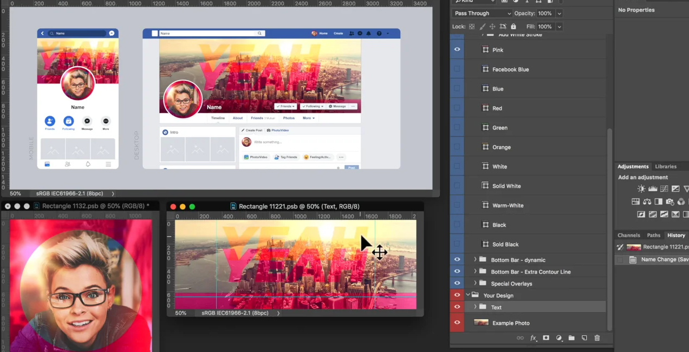The width and height of the screenshot is (689, 352).
Task: Expand the Bottom Bar - dynamic group
Action: 475,259
